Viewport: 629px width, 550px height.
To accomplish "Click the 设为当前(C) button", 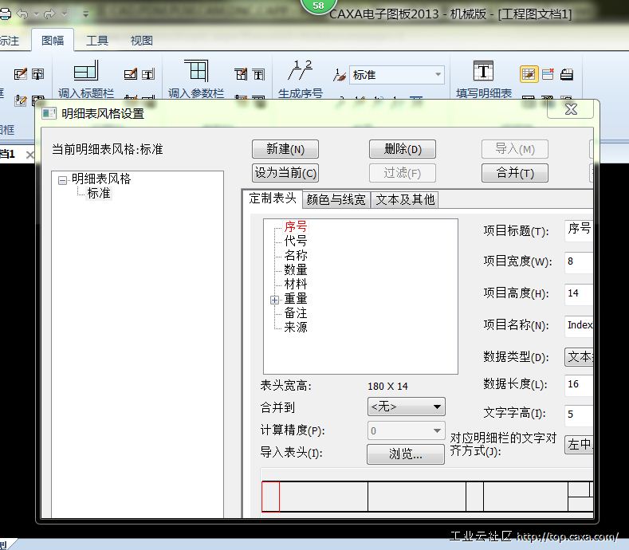I will point(285,173).
